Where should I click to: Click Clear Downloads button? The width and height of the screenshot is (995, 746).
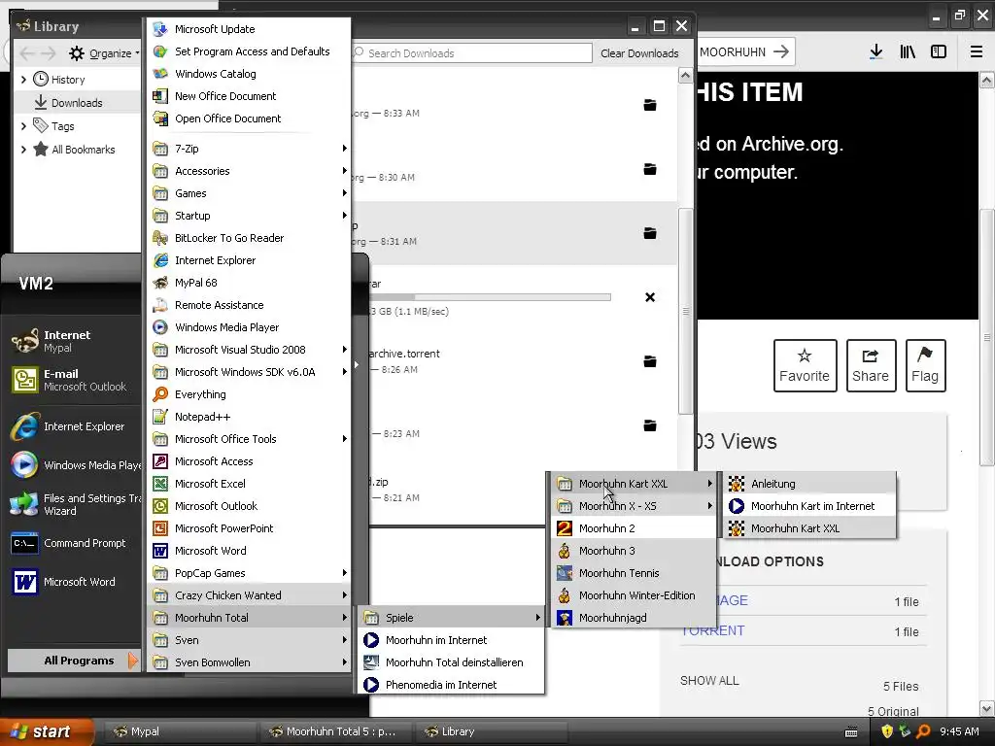pyautogui.click(x=639, y=53)
